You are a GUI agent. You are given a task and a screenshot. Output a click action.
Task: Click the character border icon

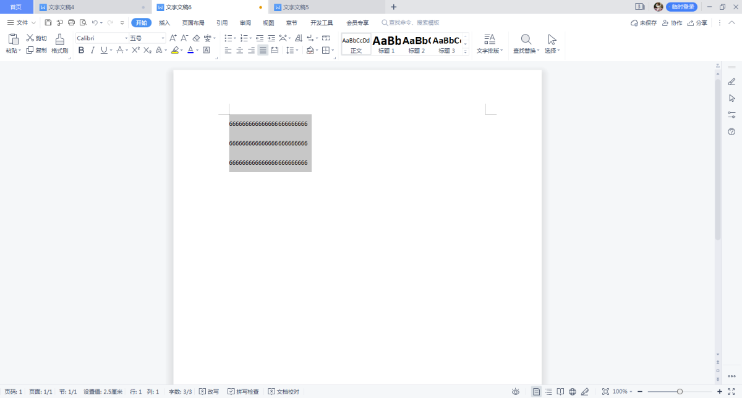(x=207, y=51)
